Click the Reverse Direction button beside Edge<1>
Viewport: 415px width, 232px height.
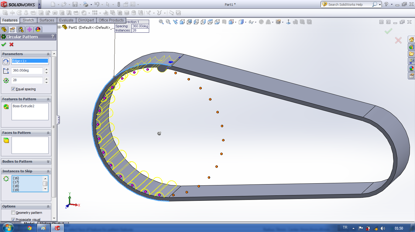click(x=6, y=61)
